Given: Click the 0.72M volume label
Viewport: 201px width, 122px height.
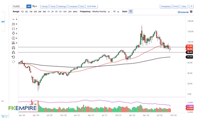Looking at the screenshot, I should [190, 109].
